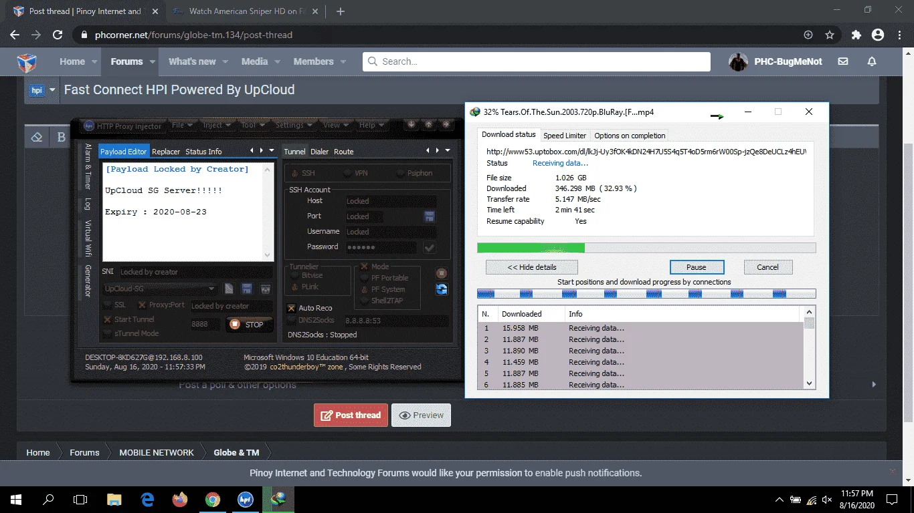Image resolution: width=914 pixels, height=513 pixels.
Task: Select the PF Portable mode option
Action: 365,278
